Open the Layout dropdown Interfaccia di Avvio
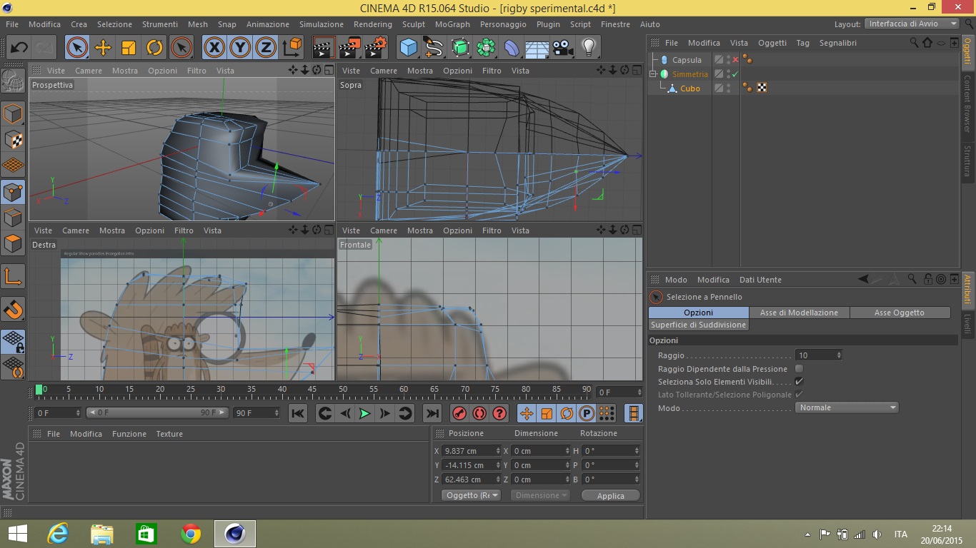This screenshot has height=548, width=976. coord(912,24)
